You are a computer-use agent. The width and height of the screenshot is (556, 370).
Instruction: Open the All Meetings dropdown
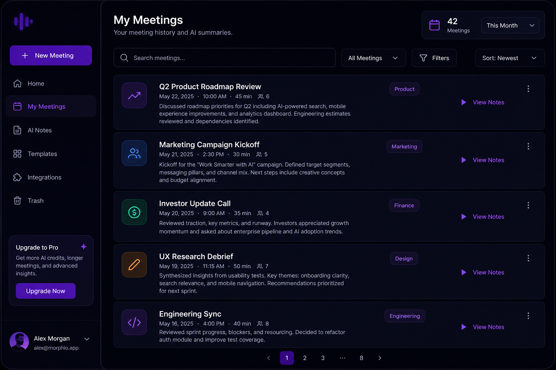374,58
